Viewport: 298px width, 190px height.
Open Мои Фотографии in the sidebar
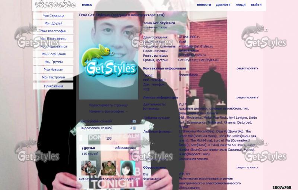[53, 31]
